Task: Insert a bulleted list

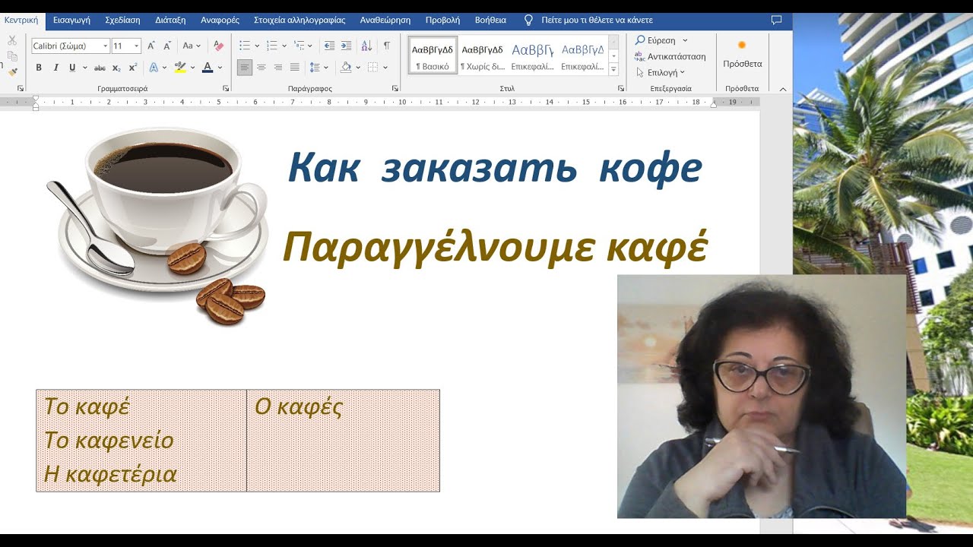Action: 244,46
